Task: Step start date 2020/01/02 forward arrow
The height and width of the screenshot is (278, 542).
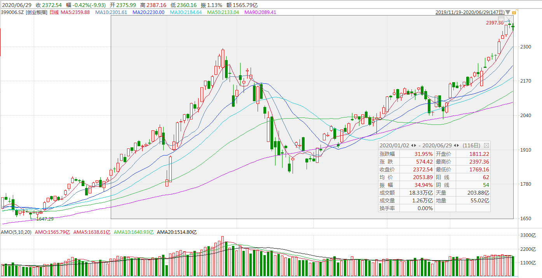Action: click(x=415, y=145)
